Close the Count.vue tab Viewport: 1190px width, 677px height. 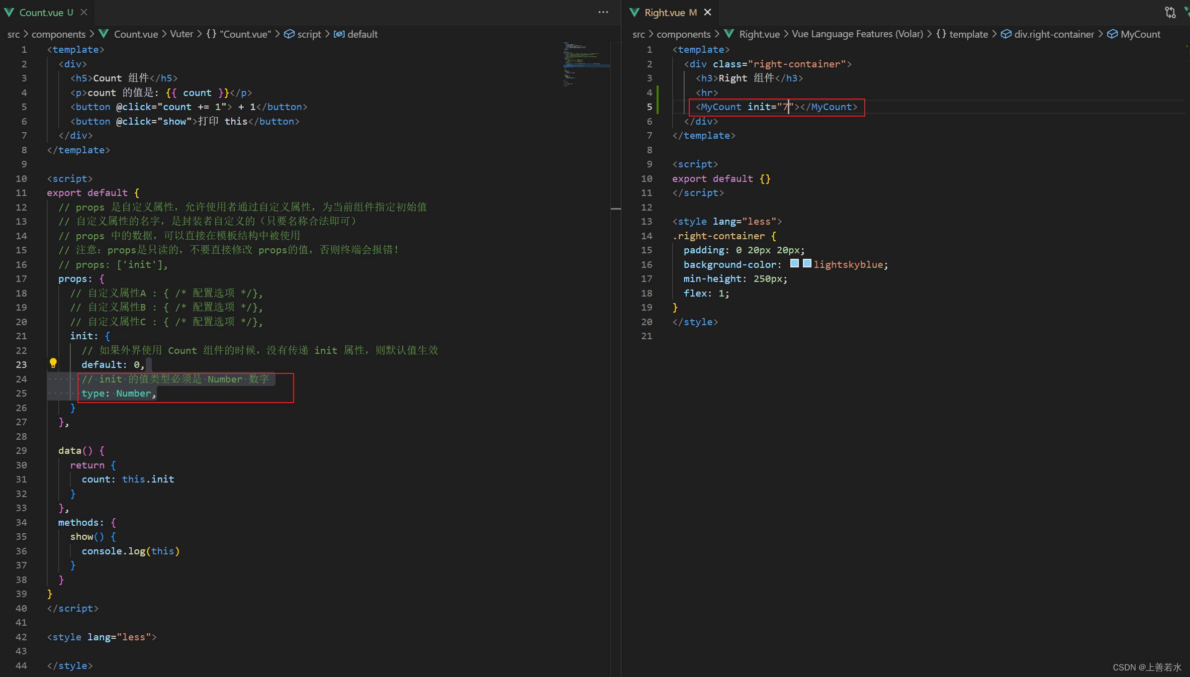[x=84, y=12]
